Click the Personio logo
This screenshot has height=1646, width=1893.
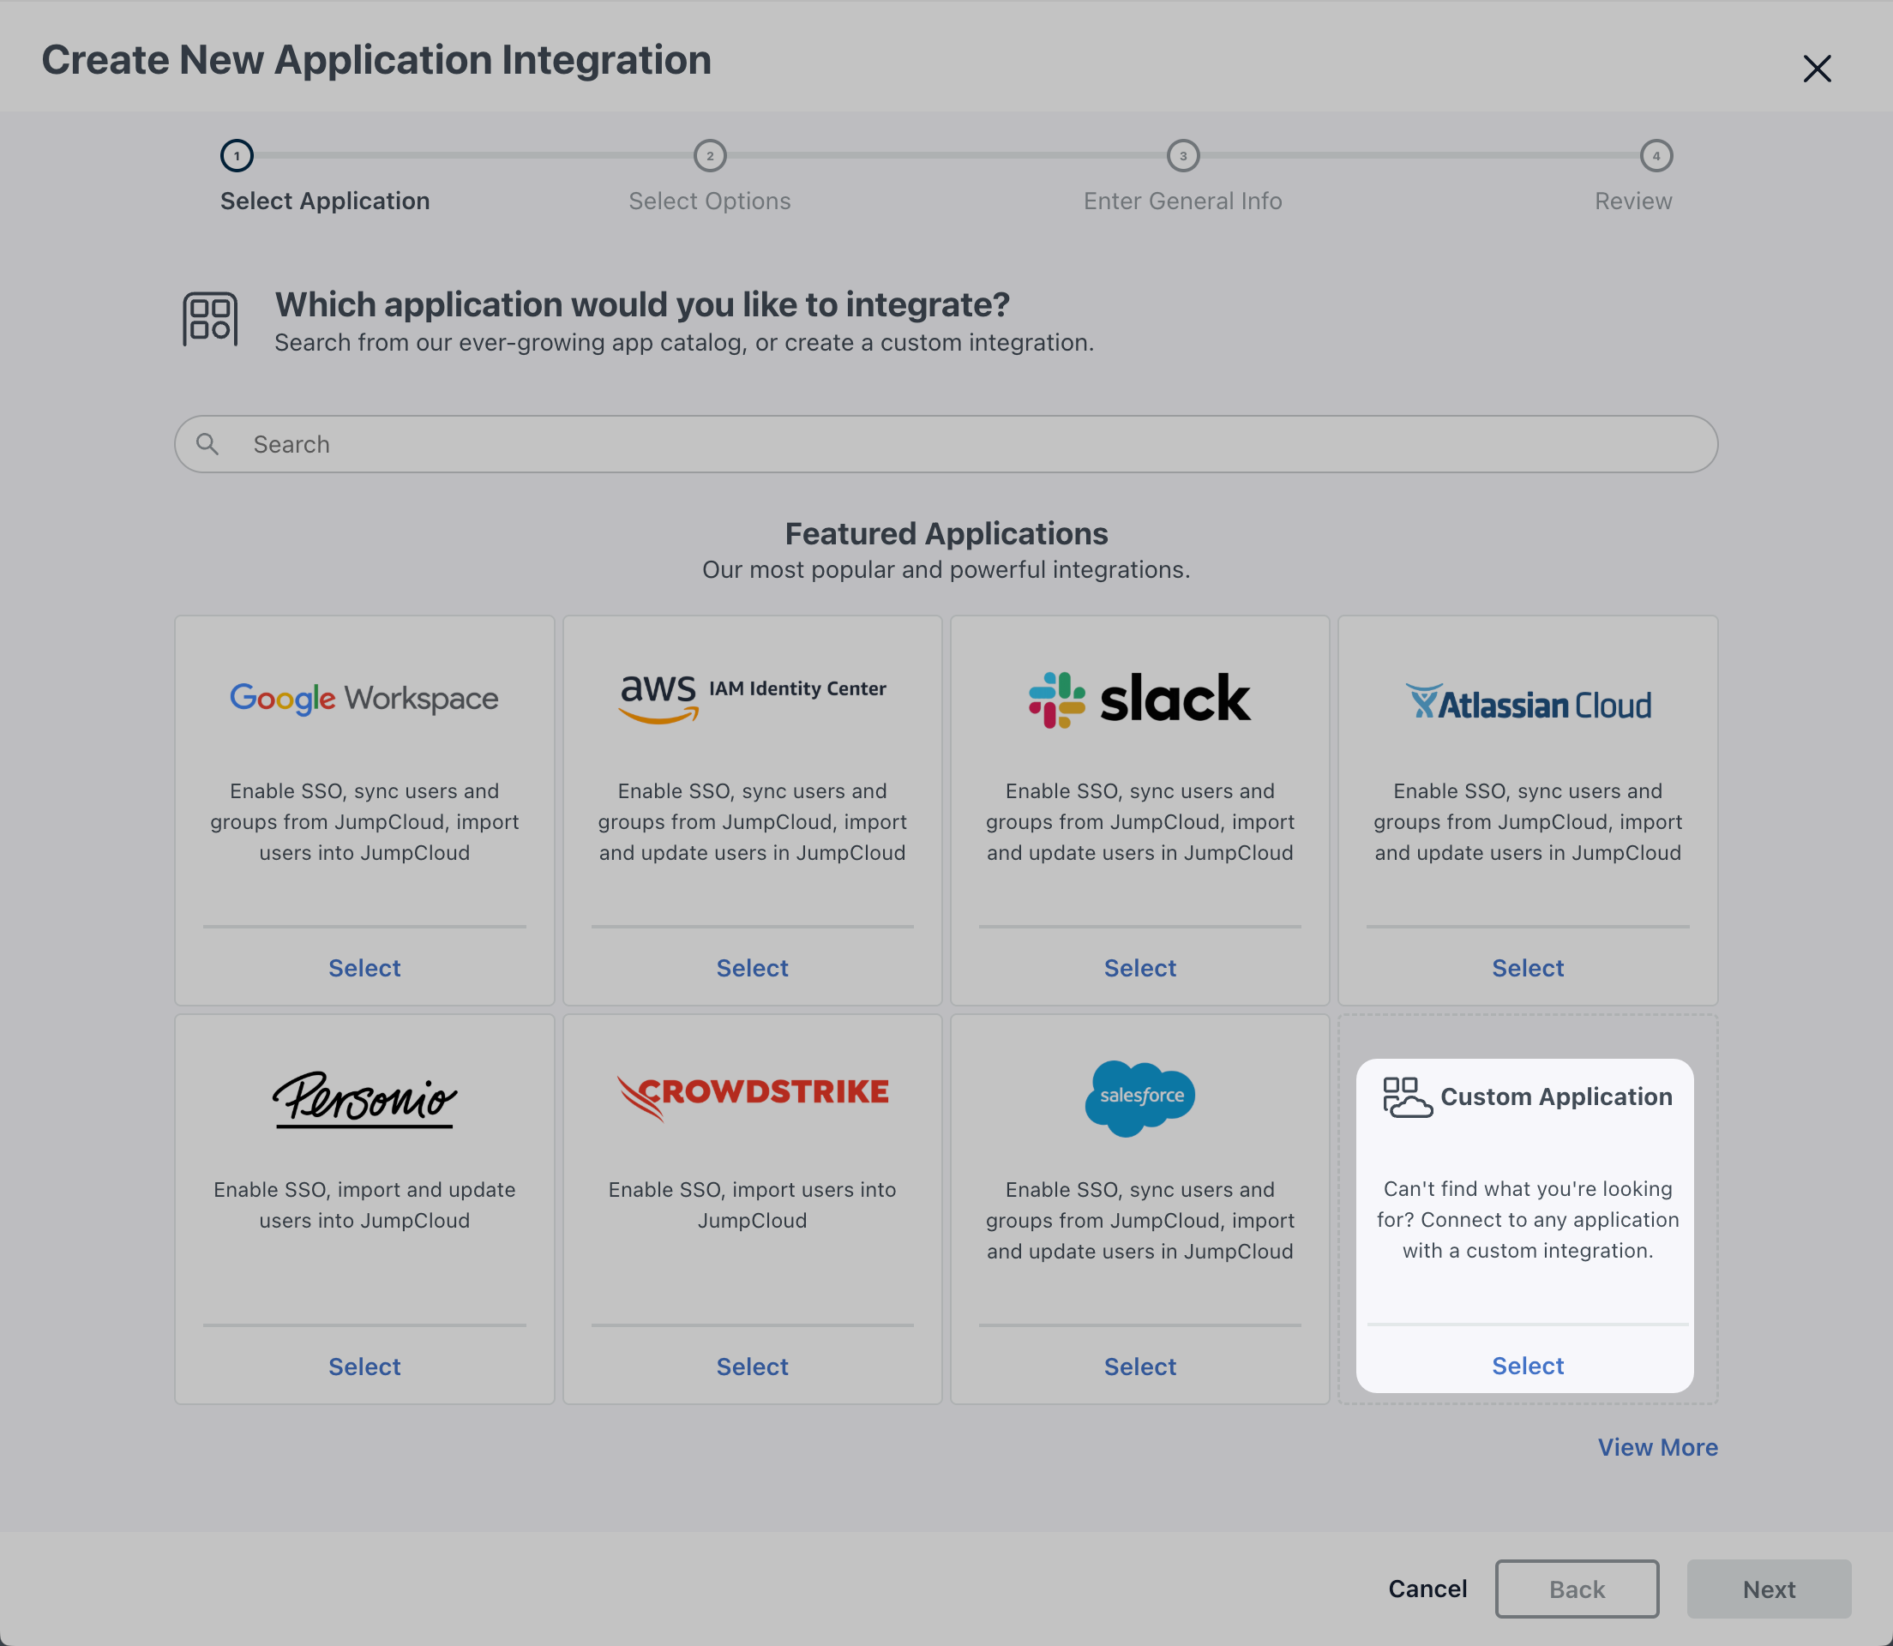364,1098
